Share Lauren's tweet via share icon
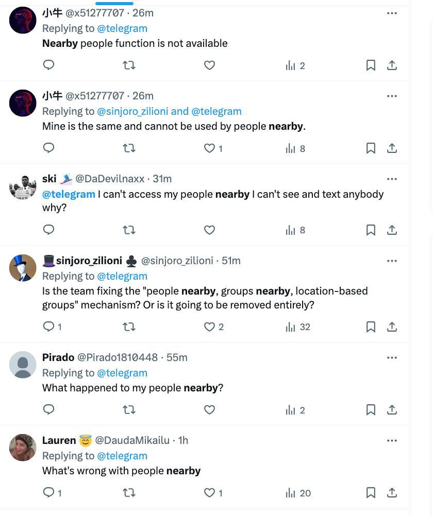This screenshot has height=516, width=433. pos(392,493)
